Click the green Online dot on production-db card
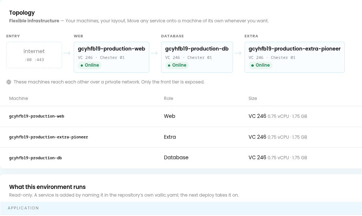Image resolution: width=362 pixels, height=216 pixels. tap(169, 66)
